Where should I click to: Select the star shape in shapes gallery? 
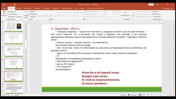tap(117, 16)
